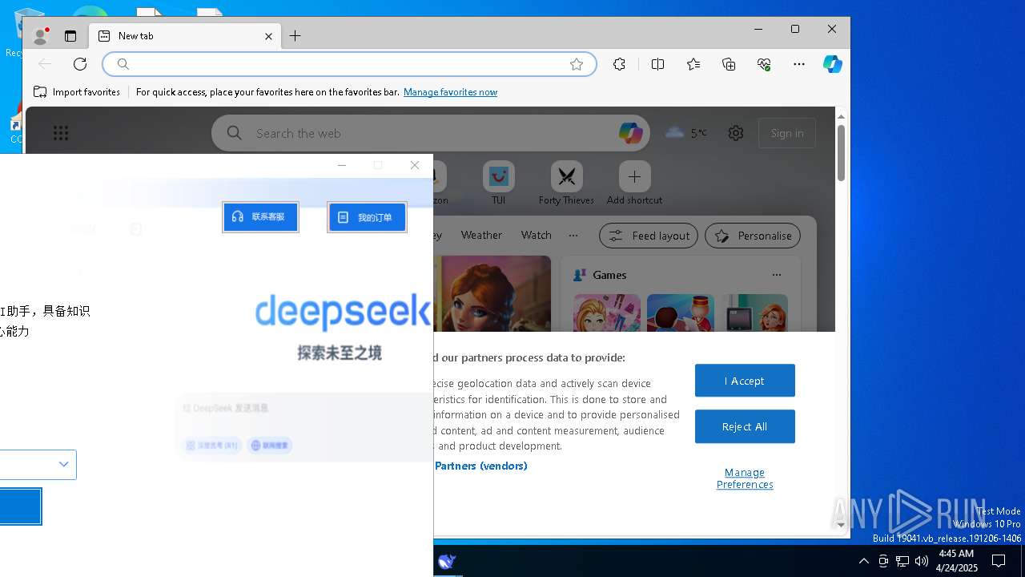Open a new tab with plus button

pyautogui.click(x=295, y=36)
